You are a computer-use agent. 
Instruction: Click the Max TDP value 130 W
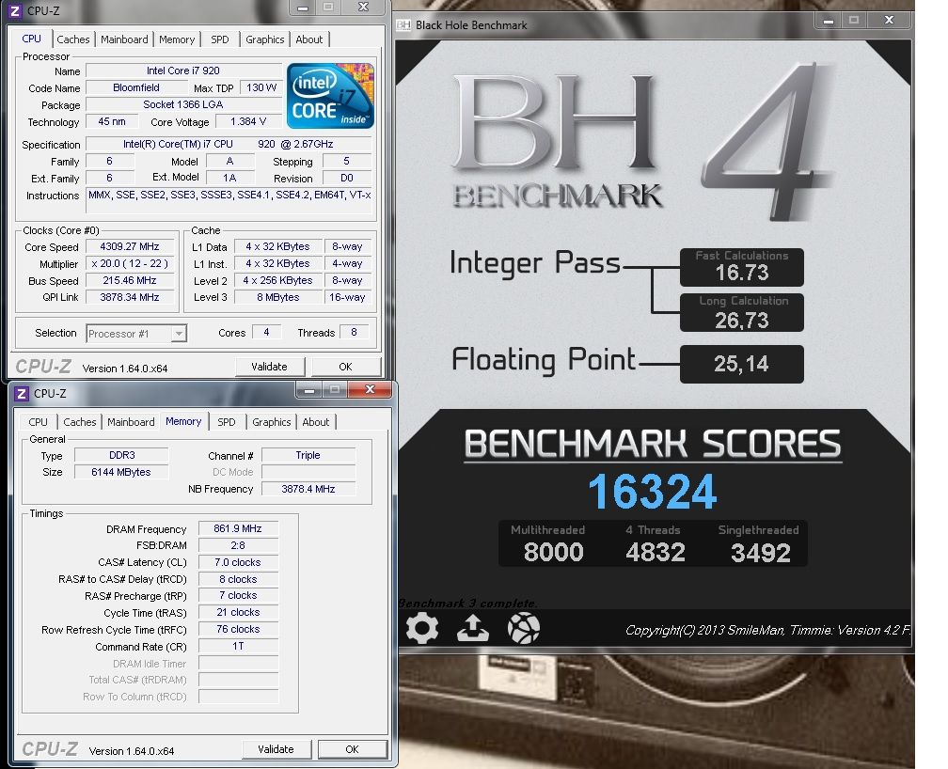click(261, 87)
